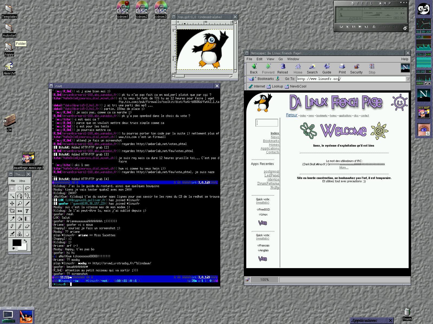Open the Bookmarks dropdown in Netscape
This screenshot has width=433, height=324.
265,79
